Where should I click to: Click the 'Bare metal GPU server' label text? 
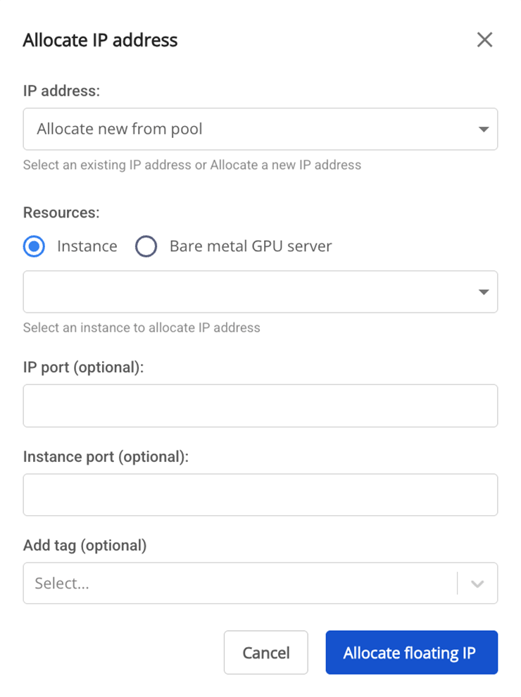coord(250,246)
